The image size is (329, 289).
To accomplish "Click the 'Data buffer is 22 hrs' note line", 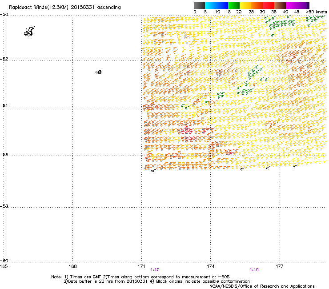I will click(x=156, y=281).
